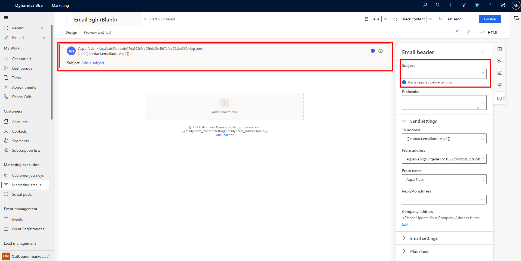Click personalization braces in Subject field

click(x=483, y=74)
